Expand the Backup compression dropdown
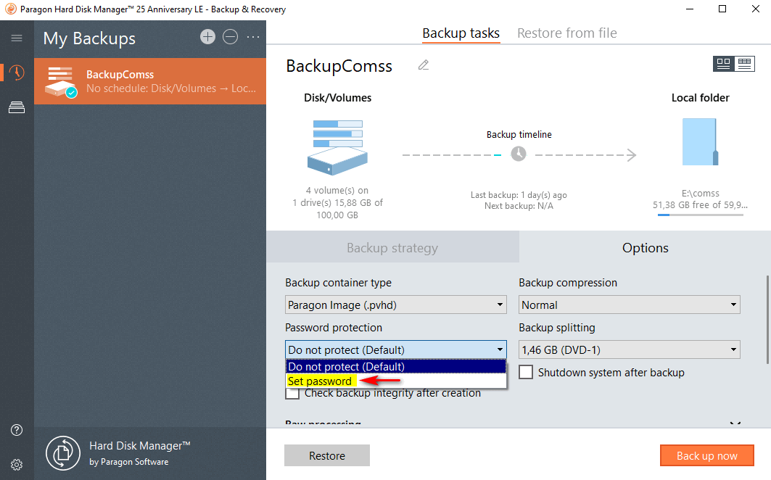Screen dimensions: 771x480 629,305
